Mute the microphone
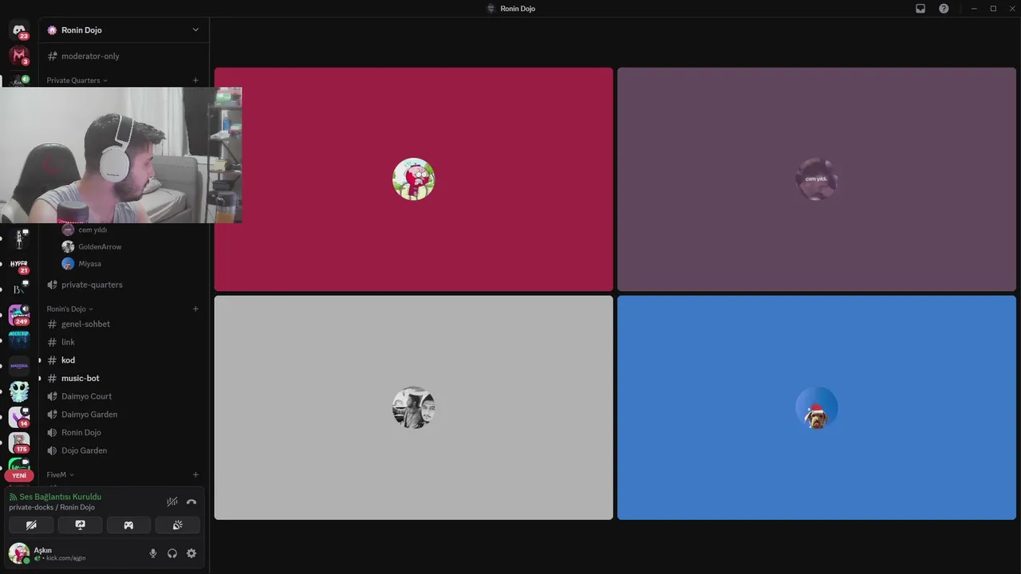1021x574 pixels. 153,553
